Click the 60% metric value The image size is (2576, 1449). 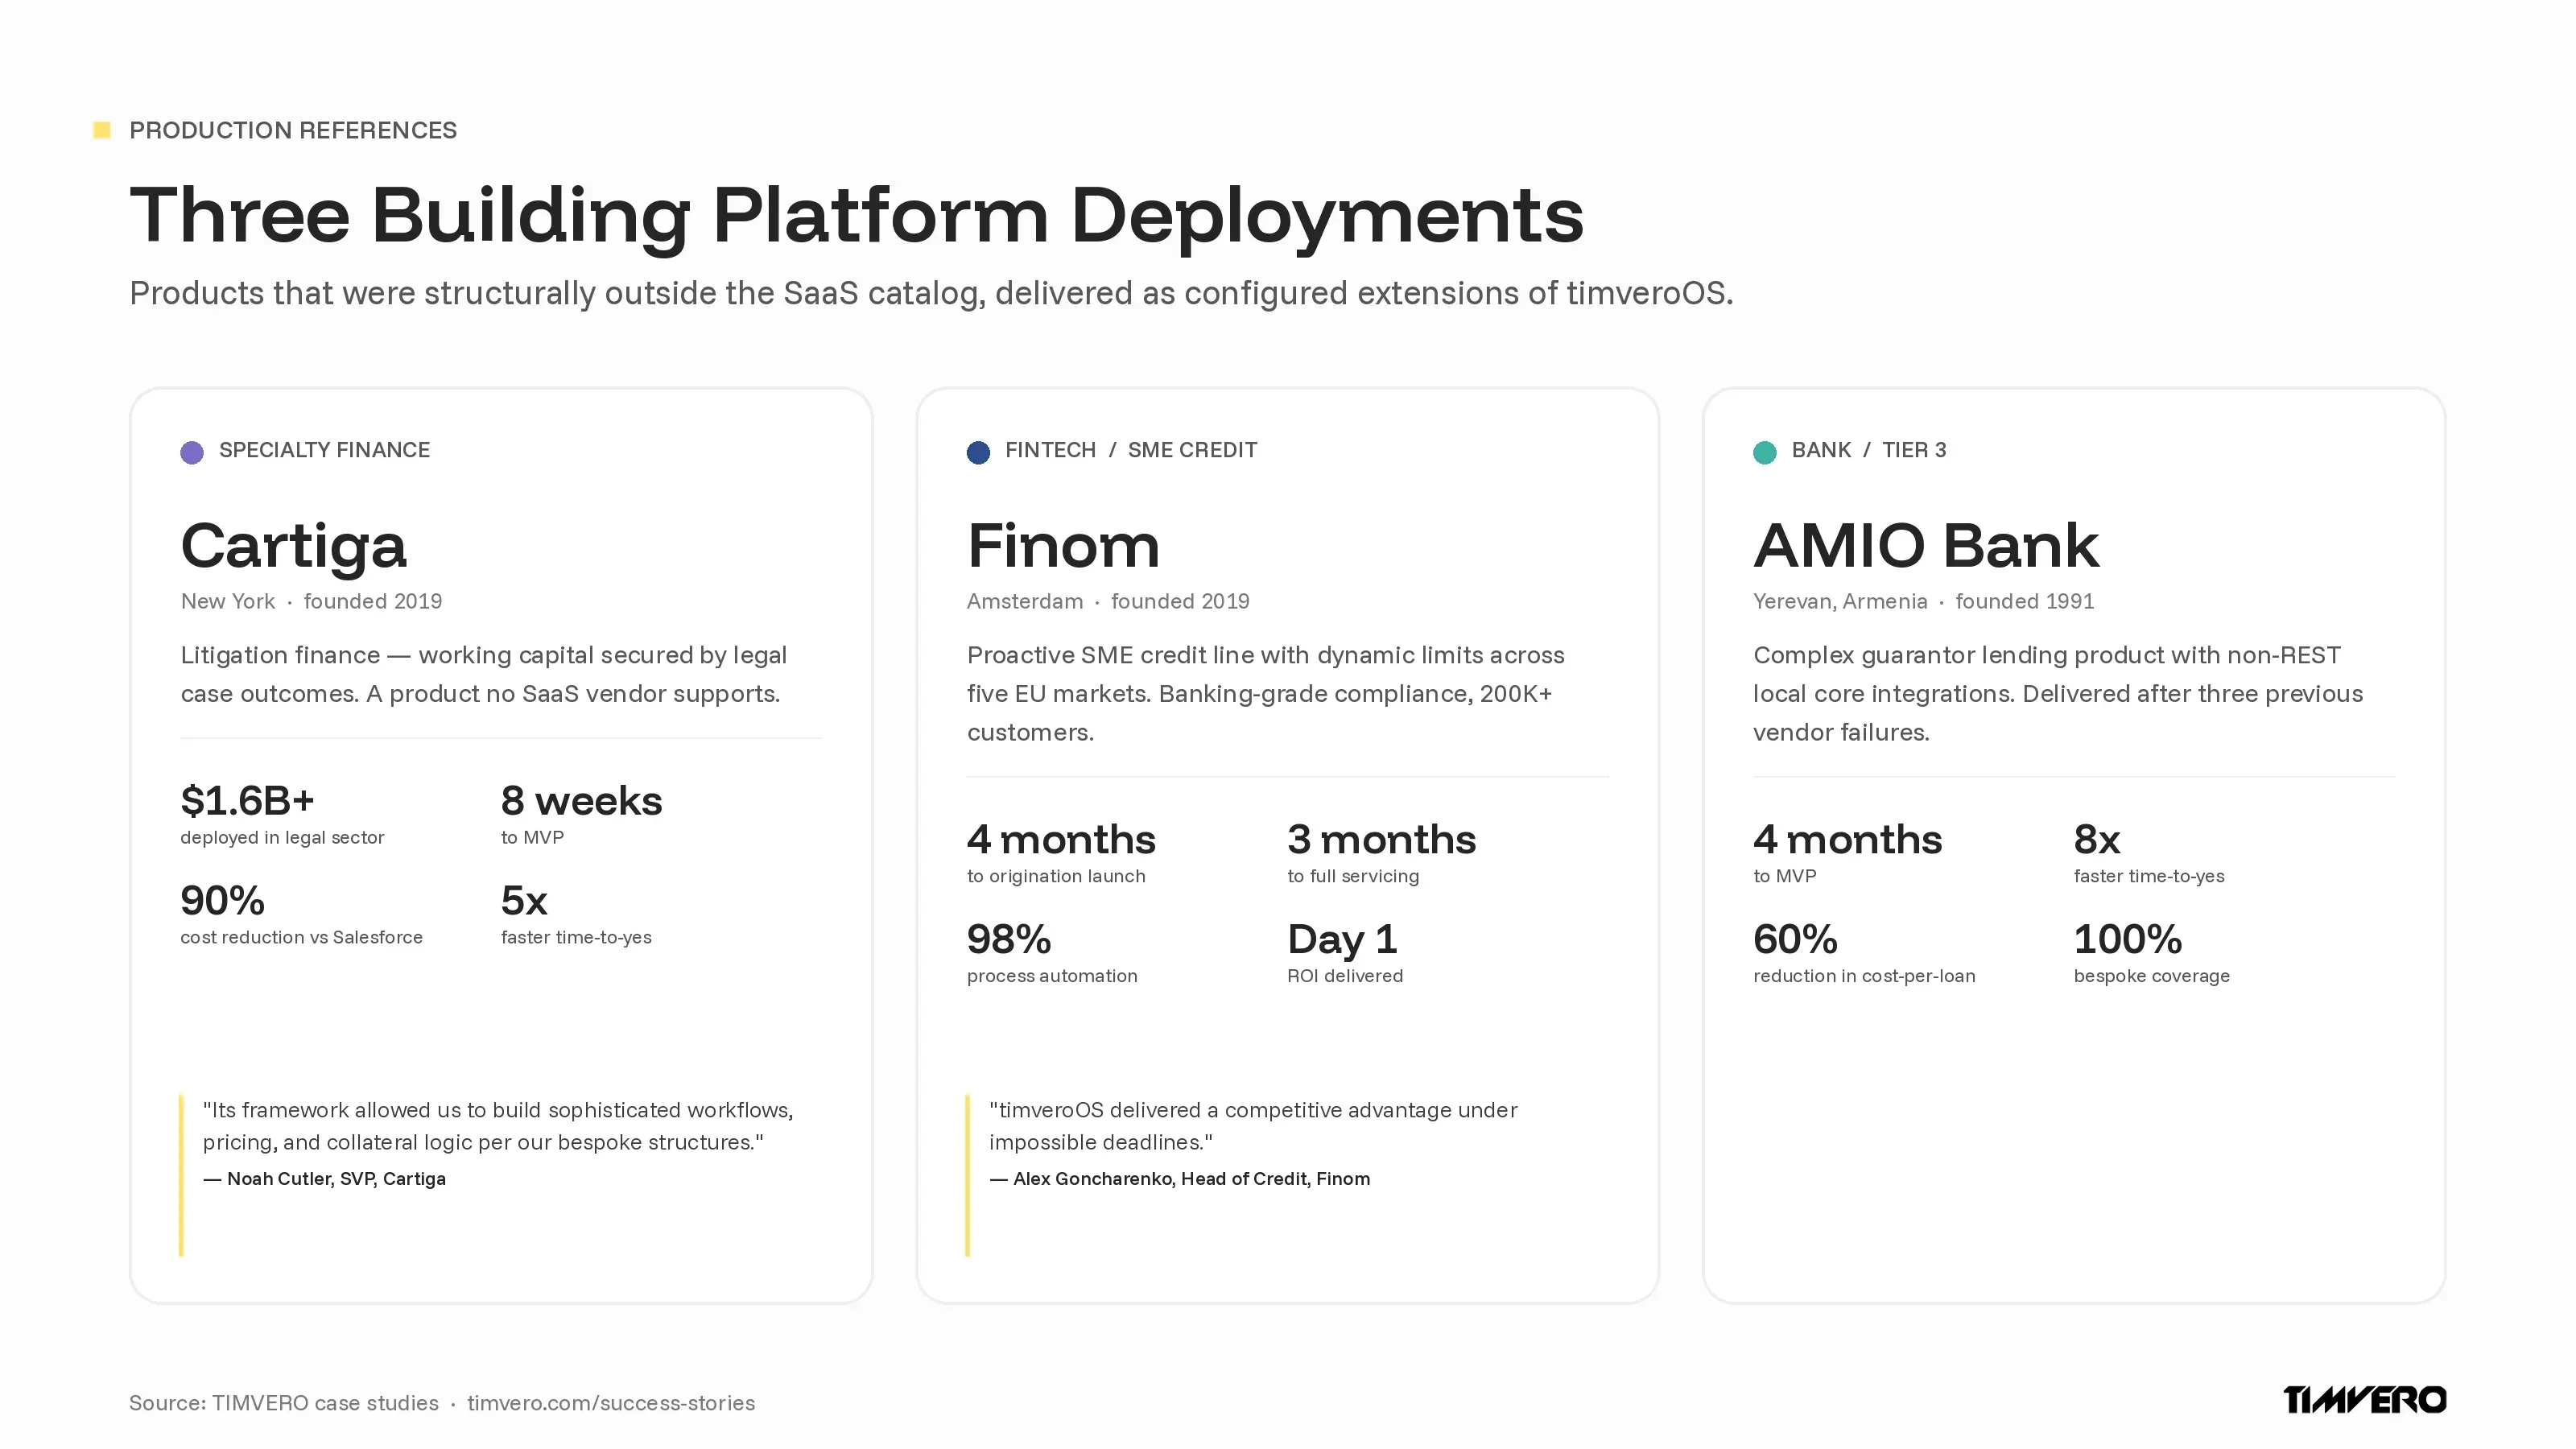(1795, 940)
